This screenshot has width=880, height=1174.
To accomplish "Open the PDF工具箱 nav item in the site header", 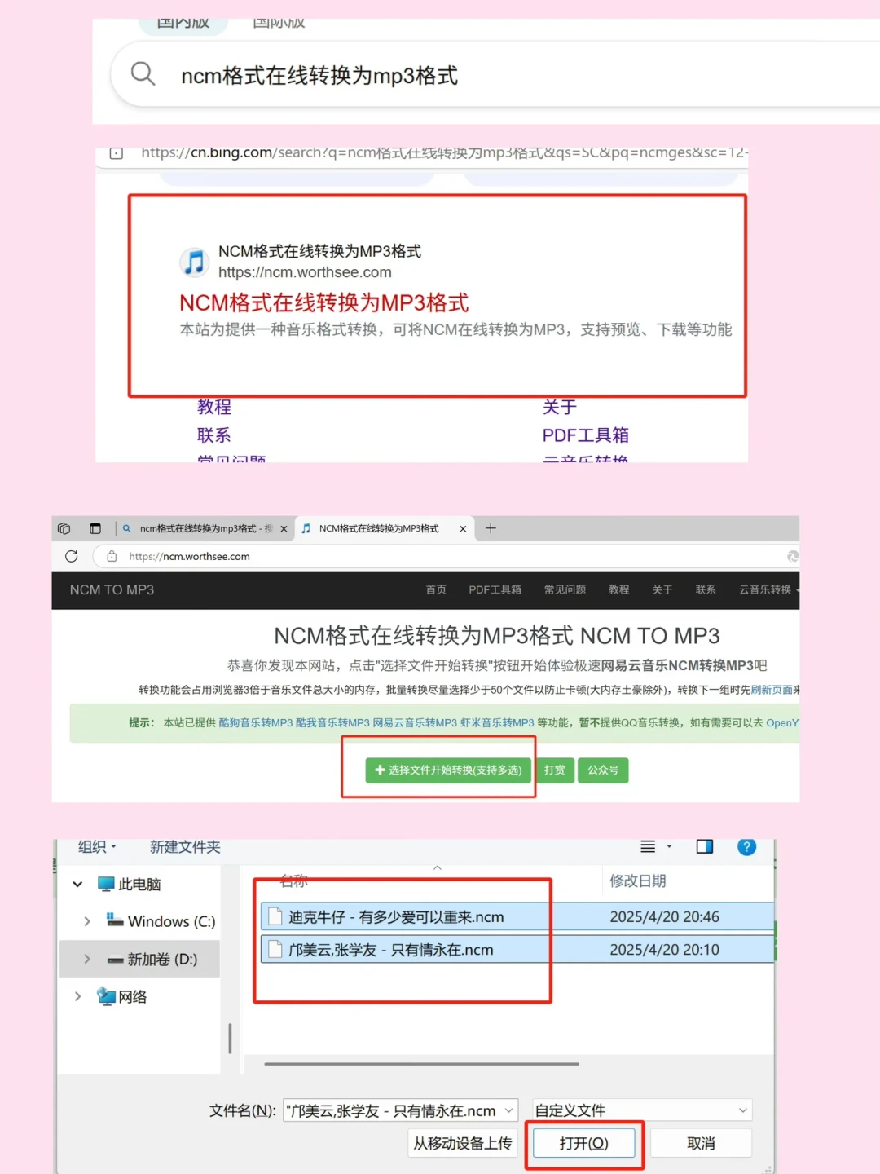I will pos(495,589).
